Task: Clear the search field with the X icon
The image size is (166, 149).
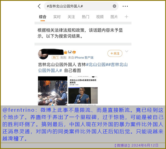Action: tap(114, 6)
